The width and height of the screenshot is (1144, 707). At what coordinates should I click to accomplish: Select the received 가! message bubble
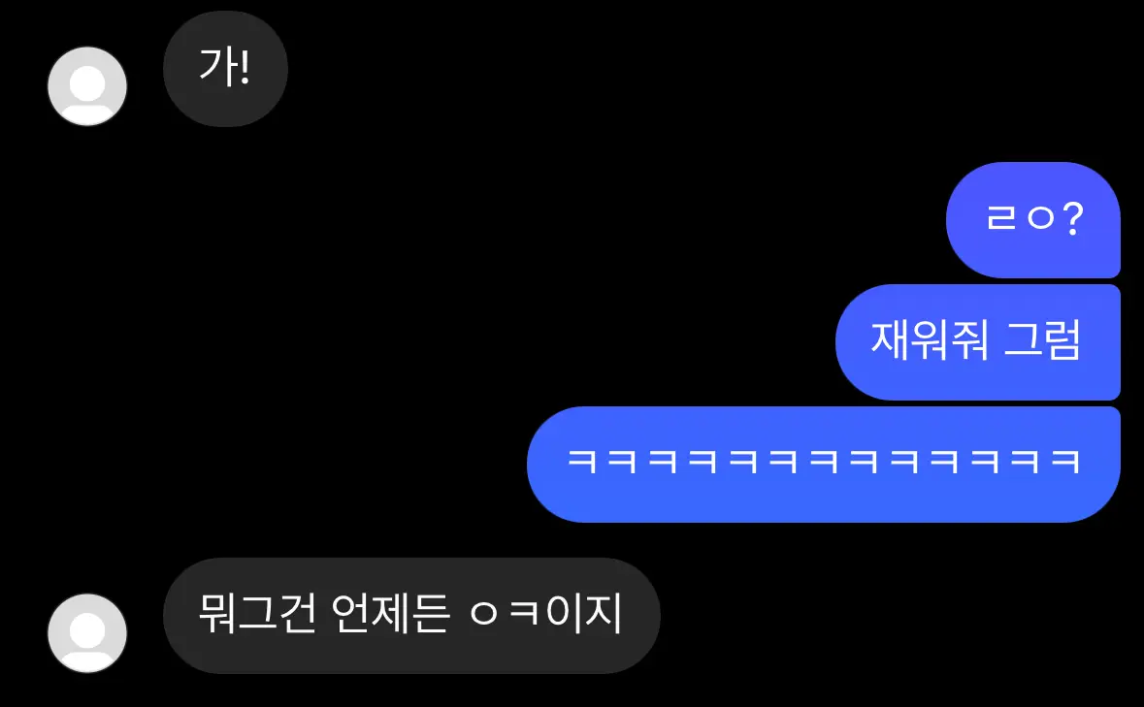(225, 69)
